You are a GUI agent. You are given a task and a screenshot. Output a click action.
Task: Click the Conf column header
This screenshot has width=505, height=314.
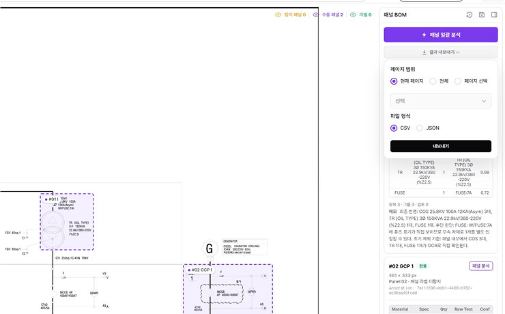click(x=485, y=309)
